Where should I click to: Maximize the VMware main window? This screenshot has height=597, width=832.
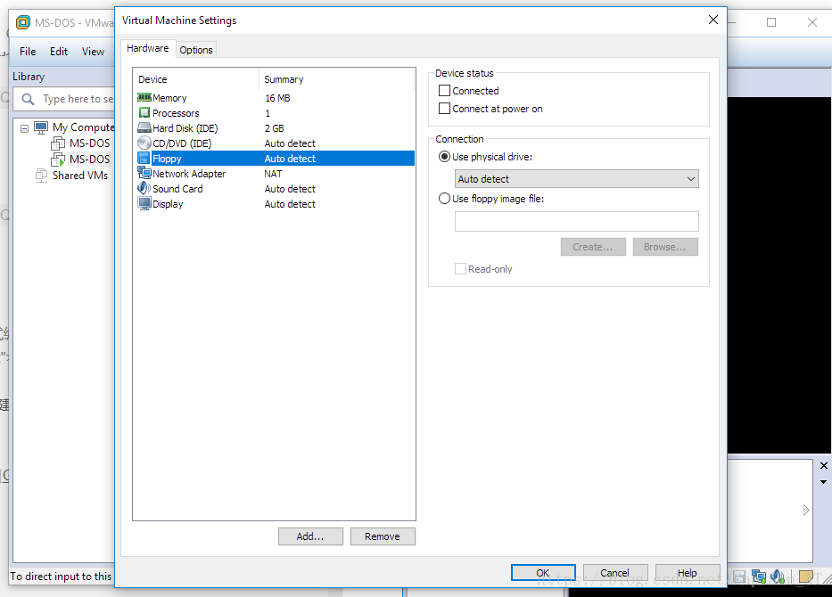[771, 22]
